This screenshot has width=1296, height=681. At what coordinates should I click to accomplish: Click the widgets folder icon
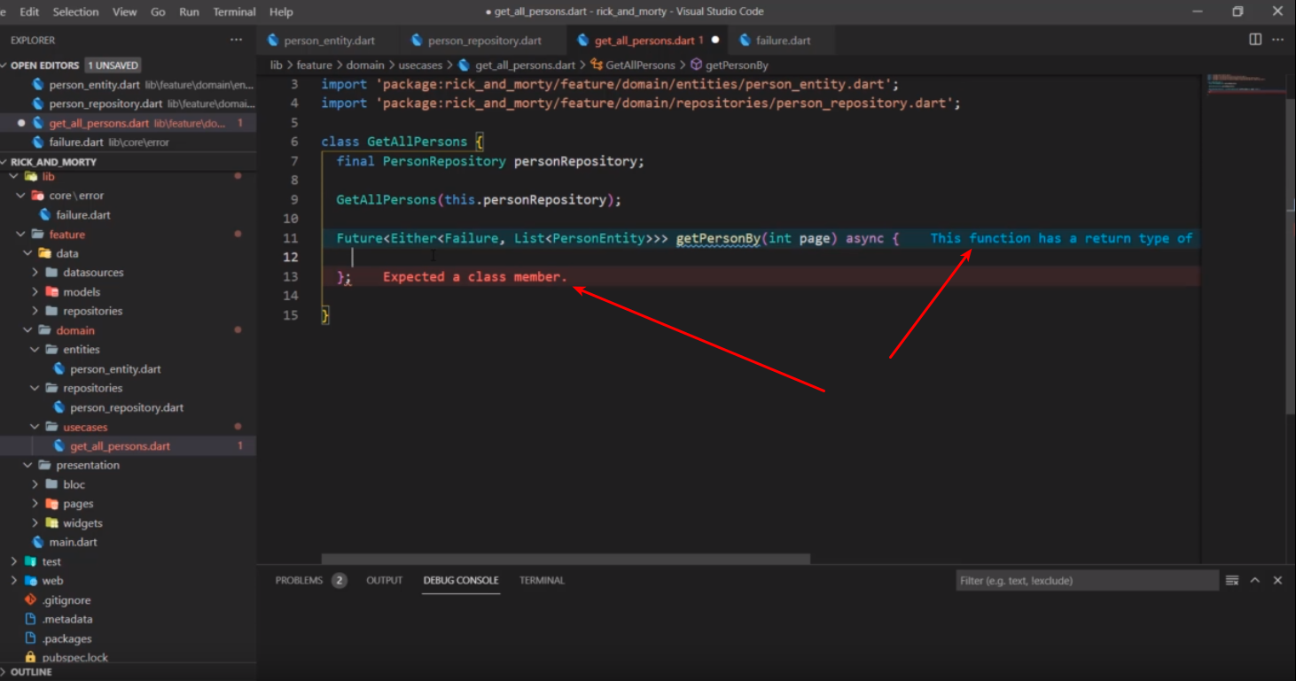pos(52,523)
